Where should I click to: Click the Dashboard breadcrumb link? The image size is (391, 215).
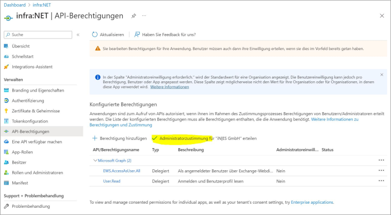(x=14, y=5)
